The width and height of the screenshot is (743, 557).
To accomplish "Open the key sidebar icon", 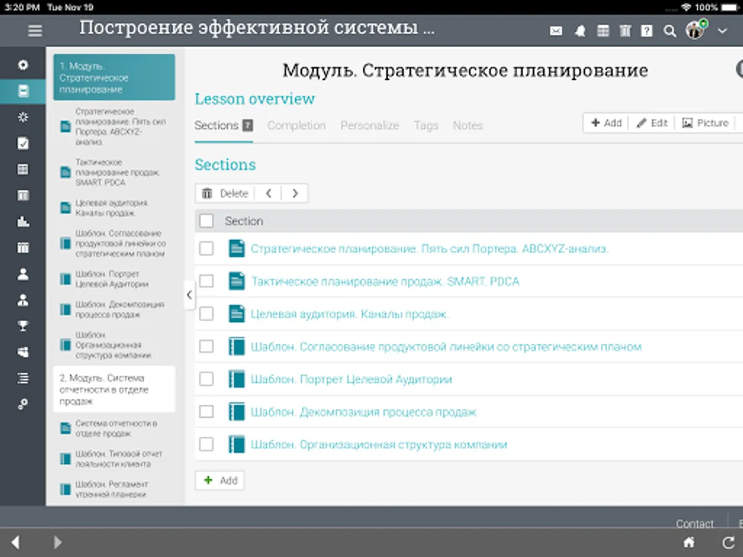I will coord(23,404).
